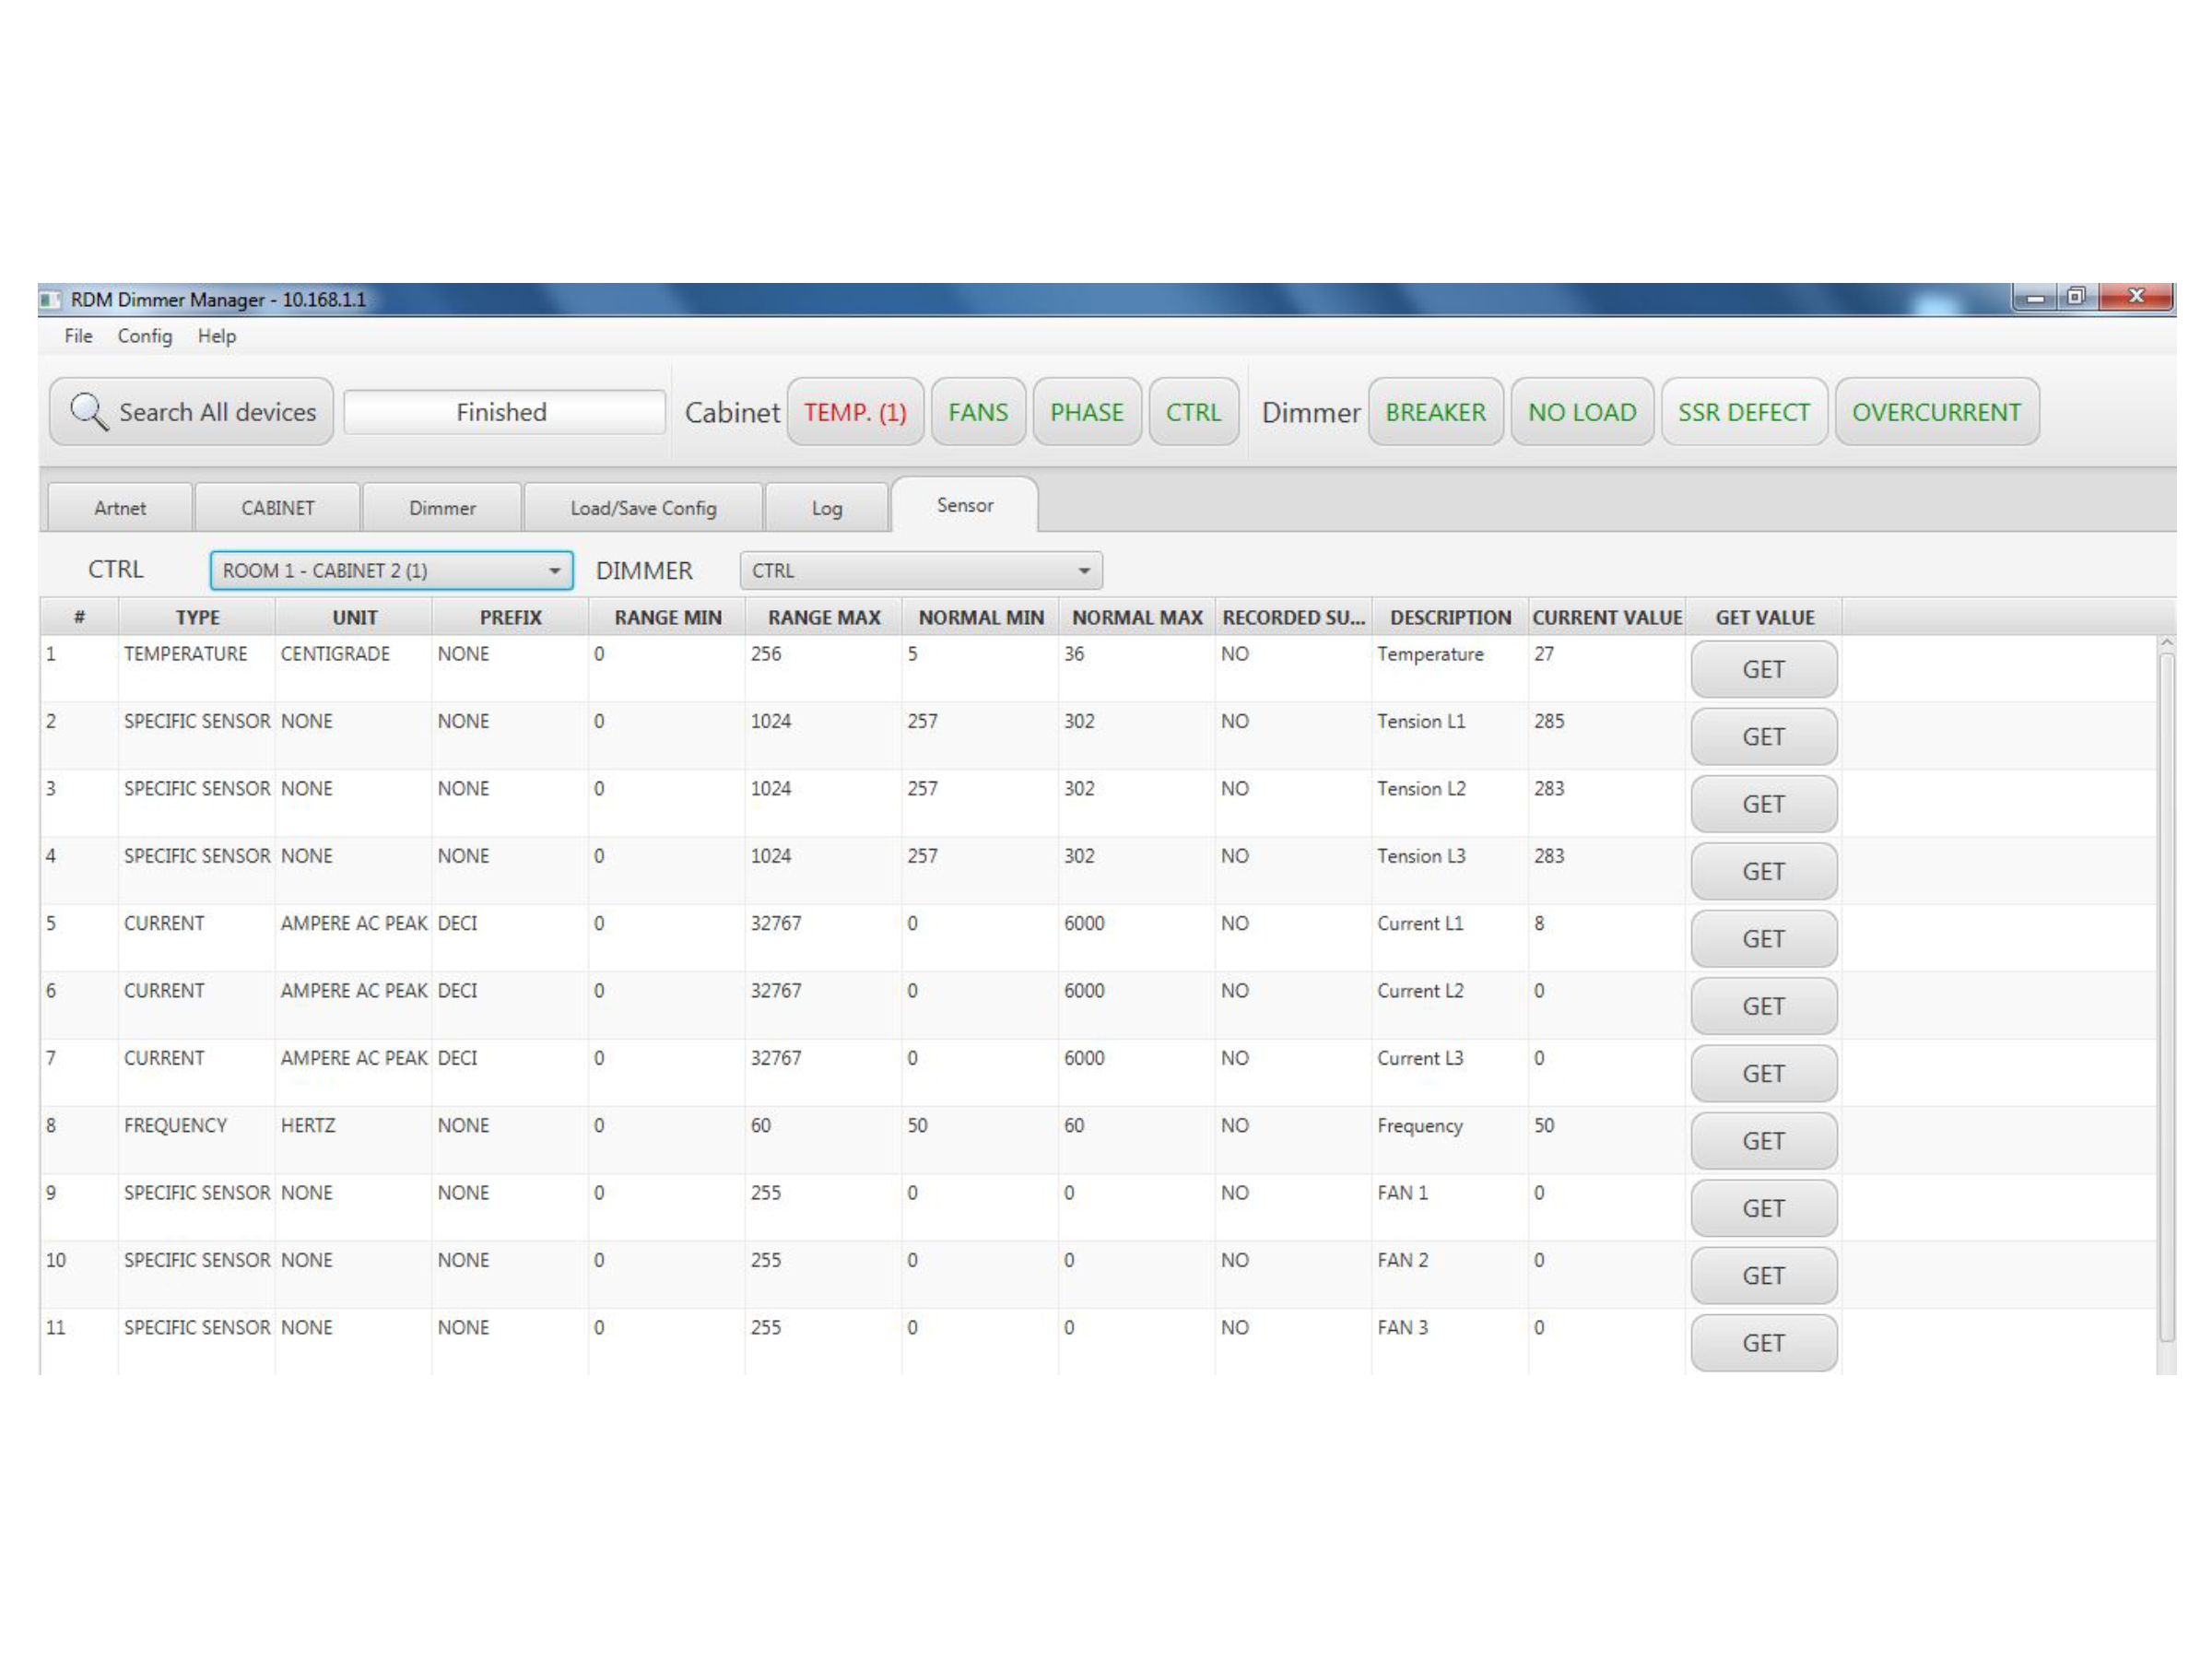Minimize the RDM Dimmer Manager window

2035,298
